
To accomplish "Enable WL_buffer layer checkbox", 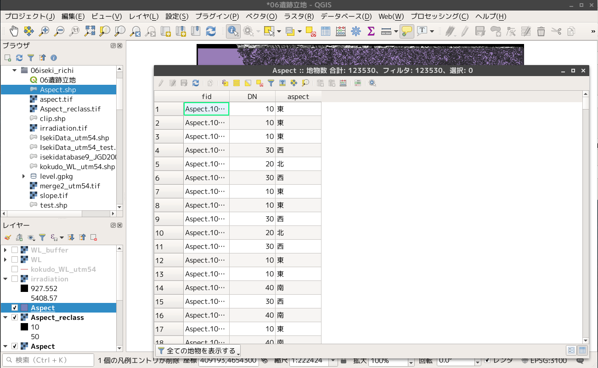I will [x=15, y=250].
